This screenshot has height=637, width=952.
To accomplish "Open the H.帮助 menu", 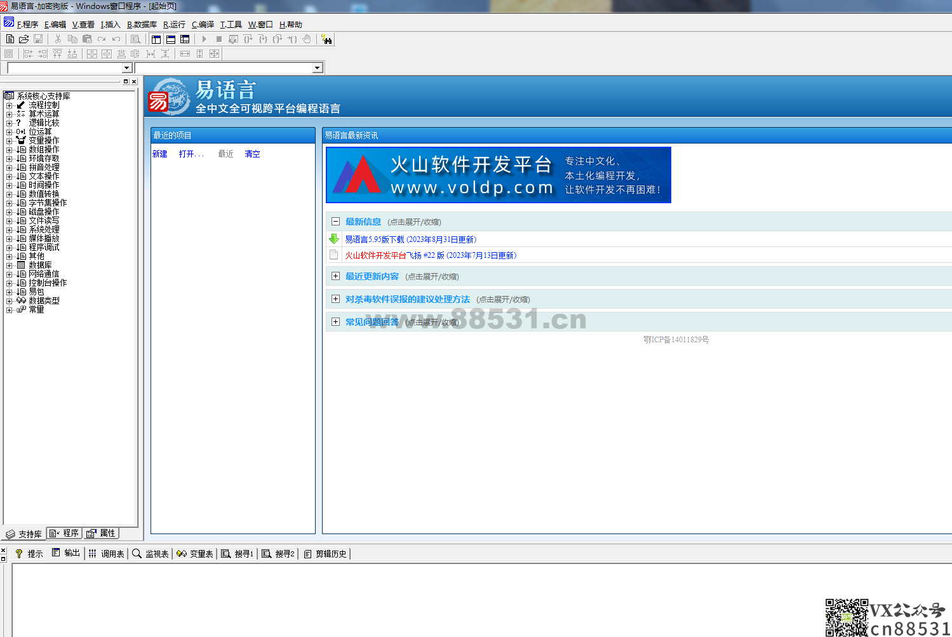I will [x=291, y=24].
